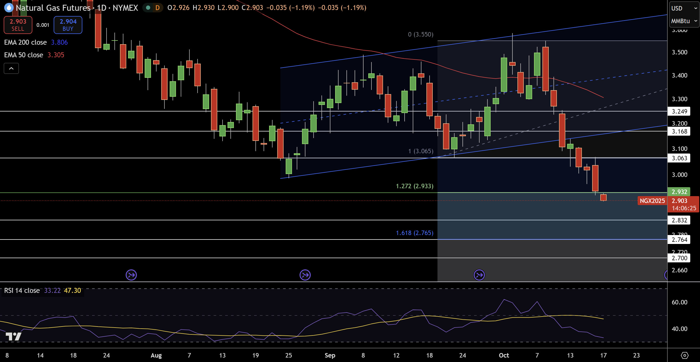Open chart settings gear in bottom corner
The image size is (700, 362).
tap(684, 355)
